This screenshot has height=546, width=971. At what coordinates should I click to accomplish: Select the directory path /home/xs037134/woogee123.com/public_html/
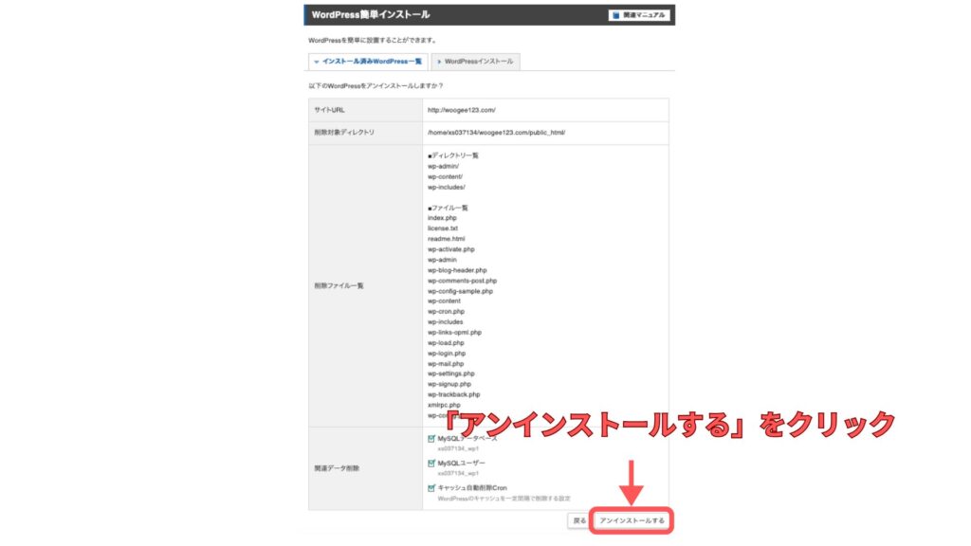coord(496,133)
